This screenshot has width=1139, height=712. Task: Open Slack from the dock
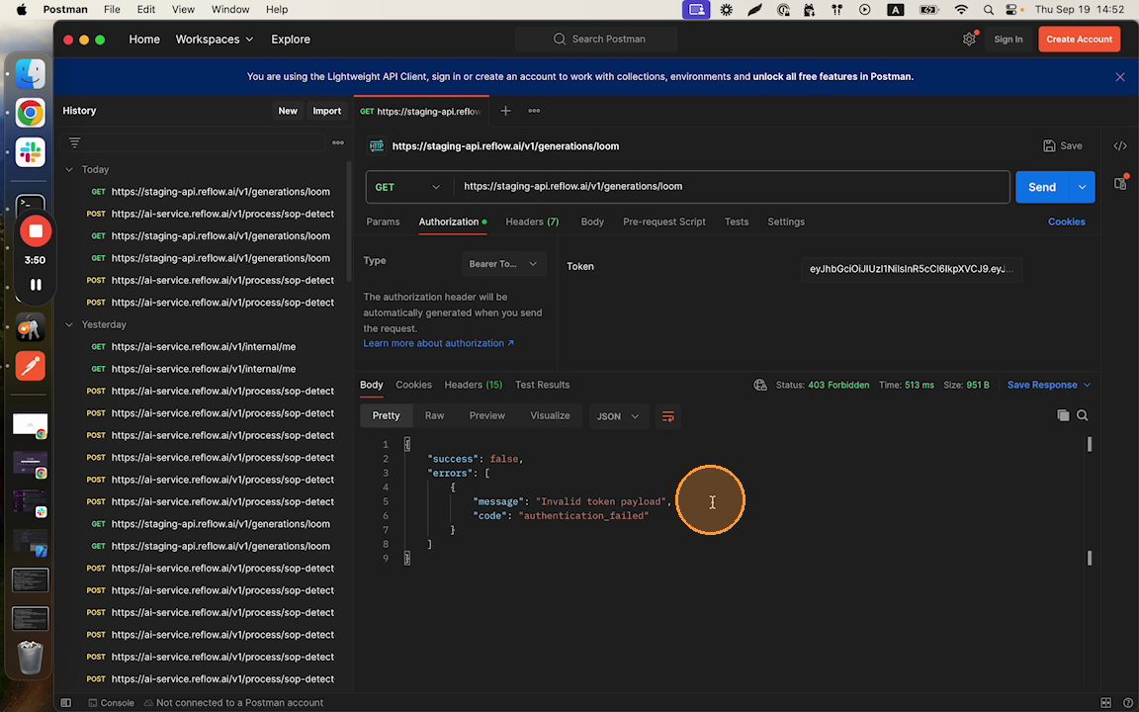31,152
